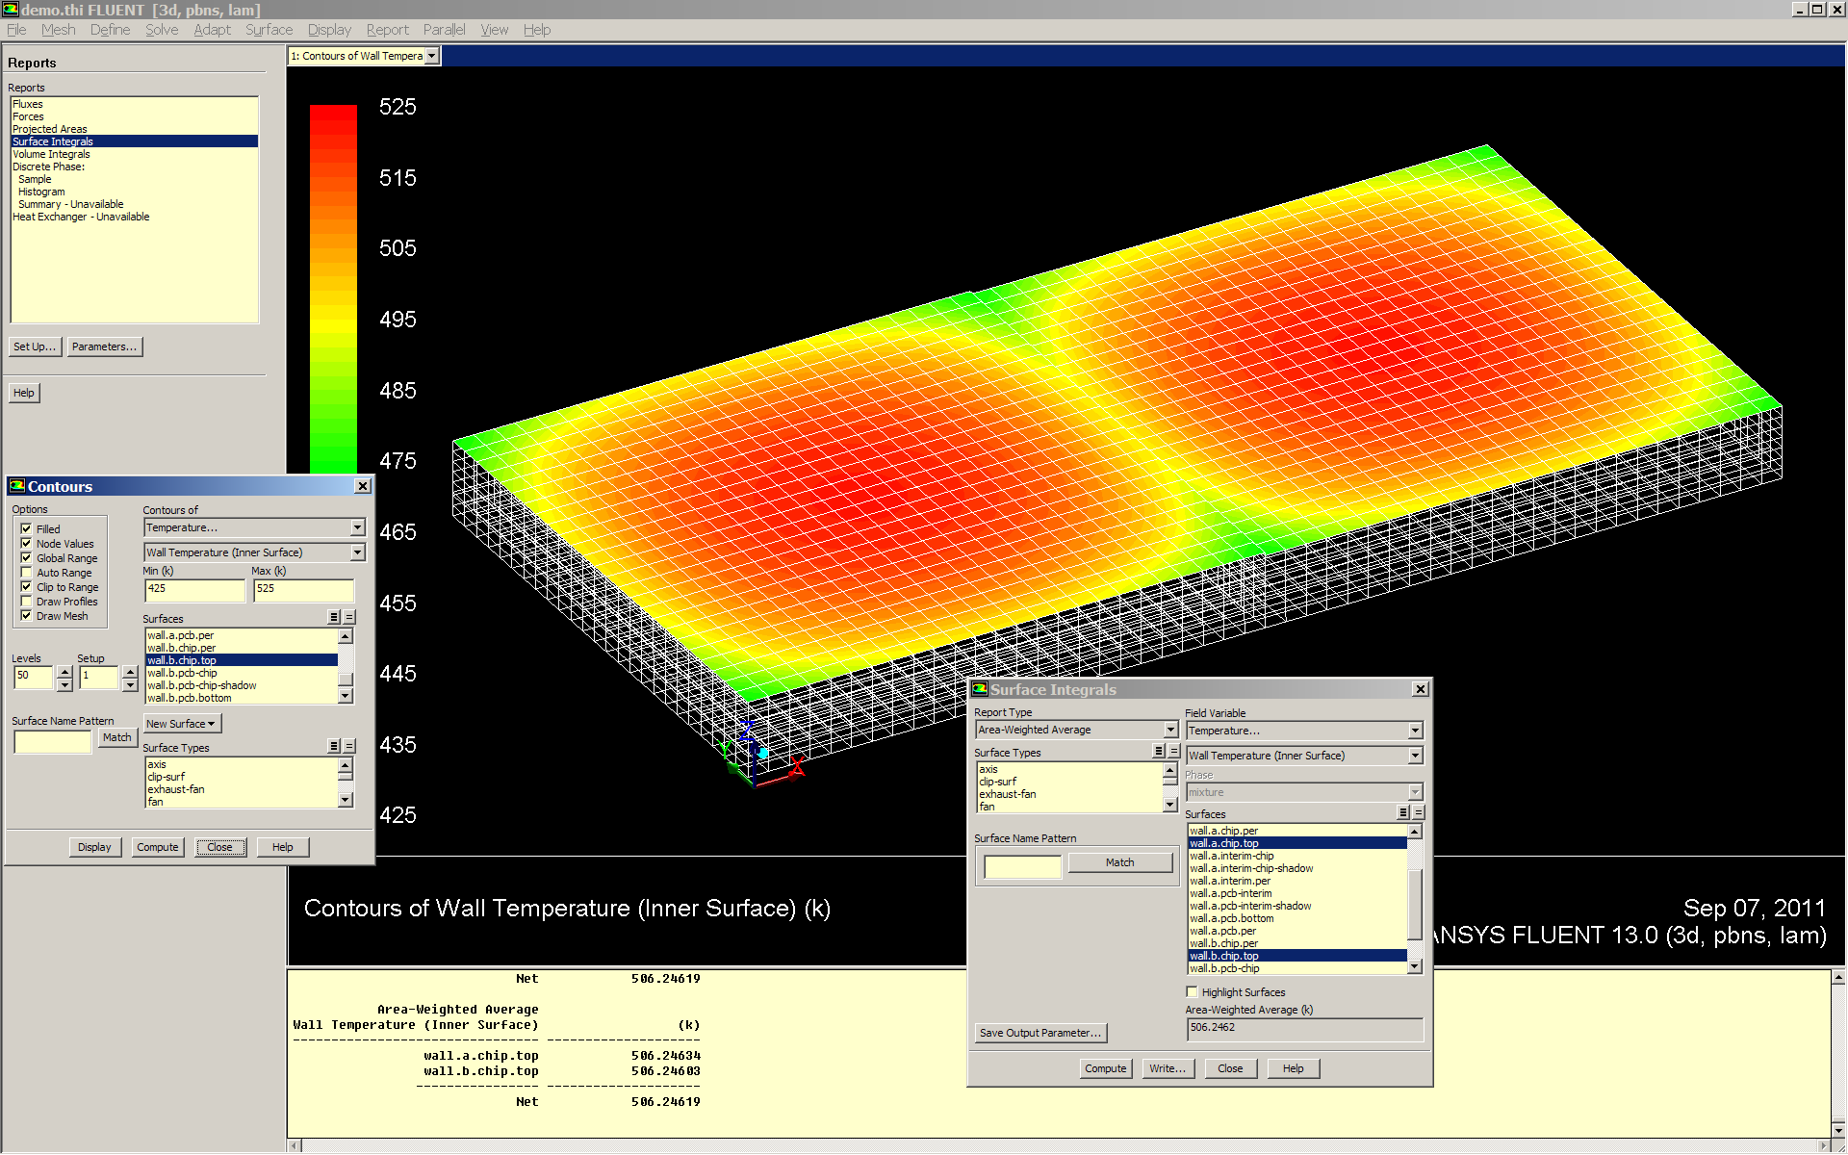Click the contour legend color bar
Screen dimensions: 1848x1155
click(333, 289)
